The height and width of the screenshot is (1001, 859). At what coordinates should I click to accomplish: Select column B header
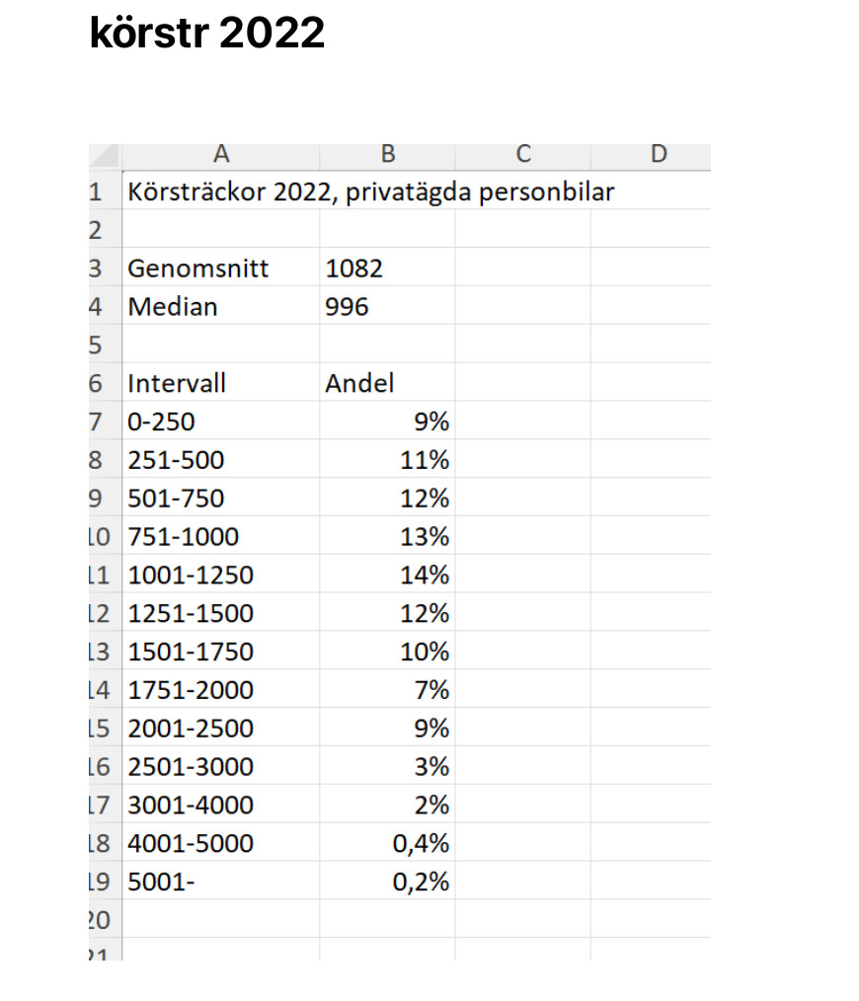pyautogui.click(x=388, y=154)
